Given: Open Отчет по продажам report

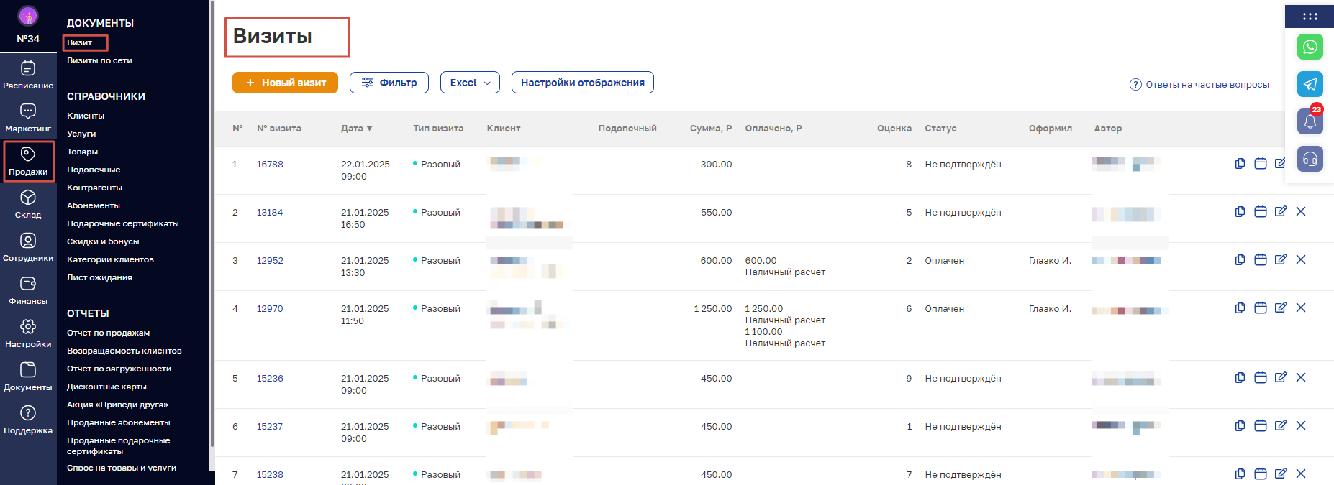Looking at the screenshot, I should [109, 333].
